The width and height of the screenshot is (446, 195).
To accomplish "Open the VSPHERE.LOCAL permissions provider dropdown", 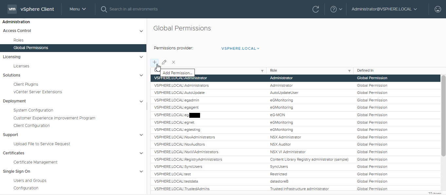I will tap(240, 48).
